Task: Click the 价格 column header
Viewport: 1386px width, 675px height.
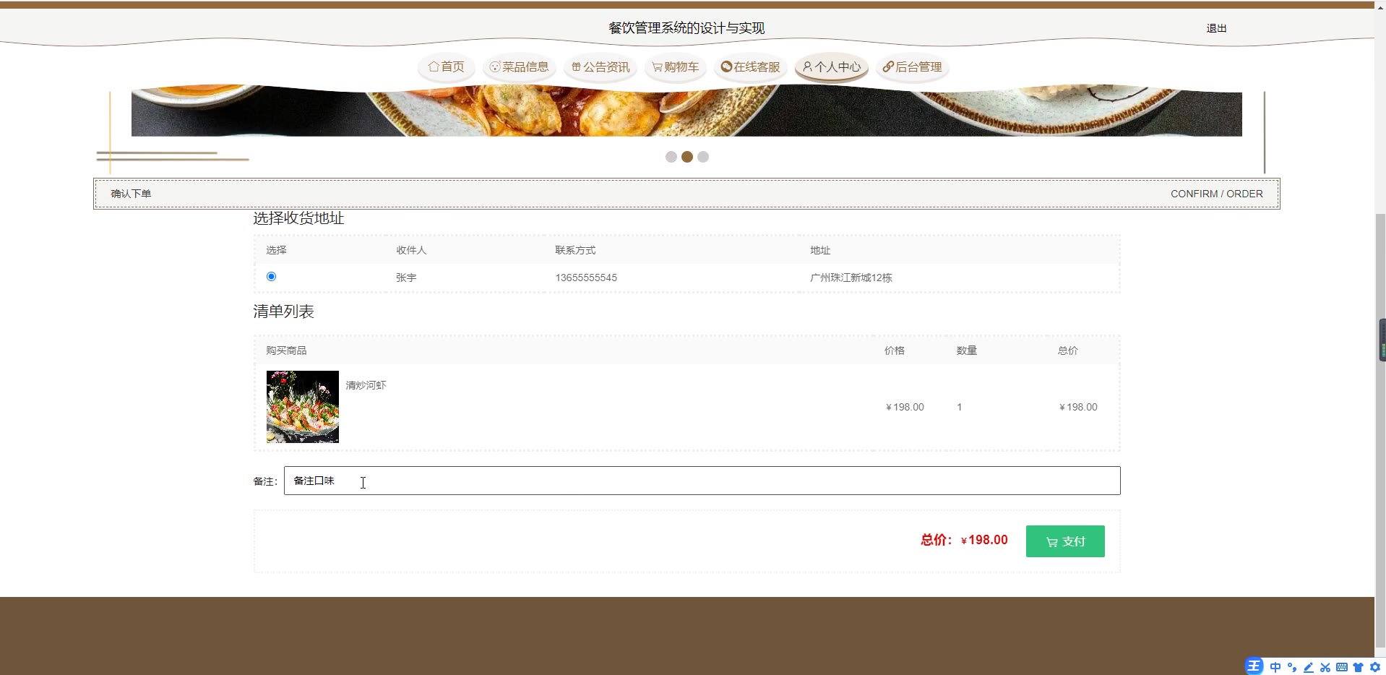Action: click(895, 351)
